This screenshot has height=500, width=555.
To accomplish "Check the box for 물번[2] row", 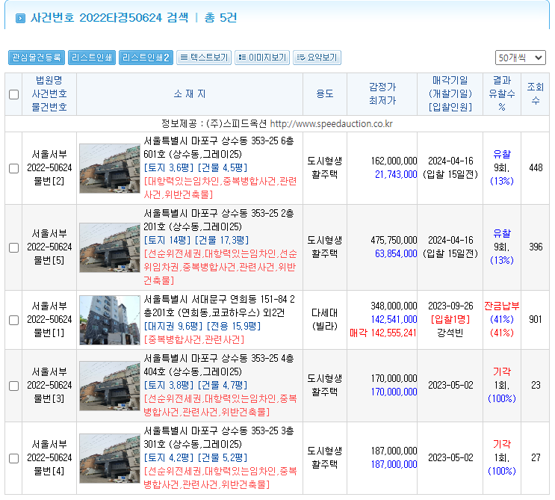I will [13, 169].
